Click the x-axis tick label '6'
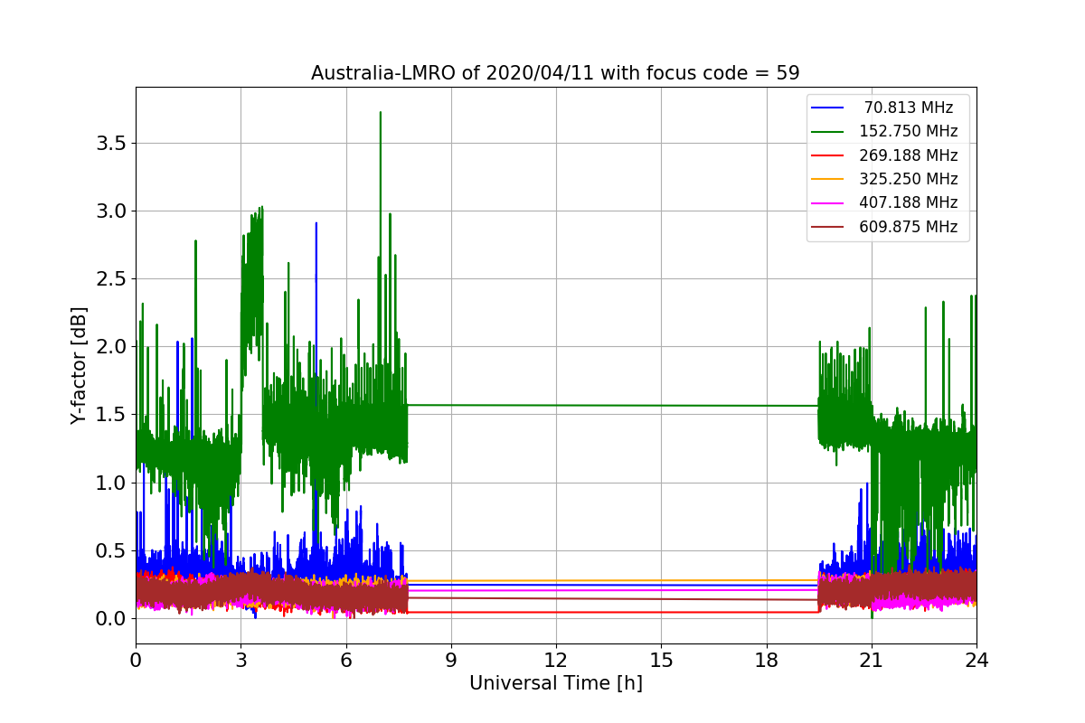 (345, 661)
